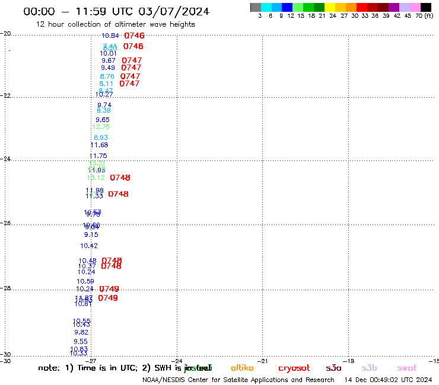The height and width of the screenshot is (385, 439).
Task: Click the wave height value 11.75
Action: (98, 156)
